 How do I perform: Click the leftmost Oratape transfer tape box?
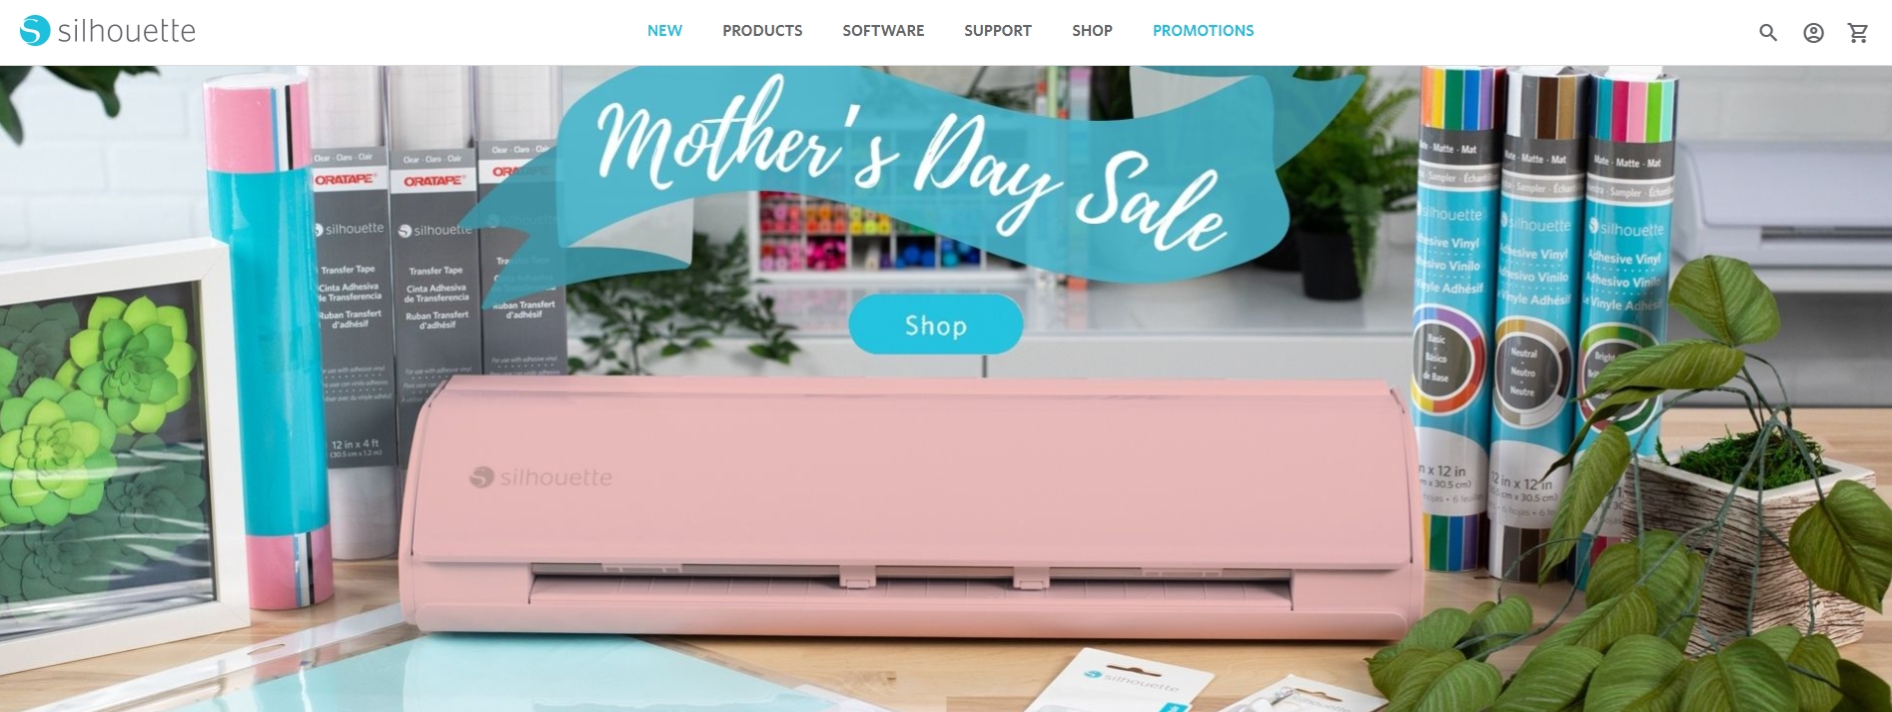tap(350, 310)
